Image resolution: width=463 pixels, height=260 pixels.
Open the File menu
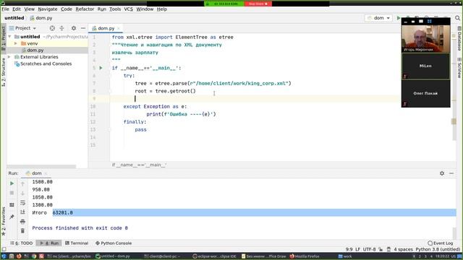5,9
